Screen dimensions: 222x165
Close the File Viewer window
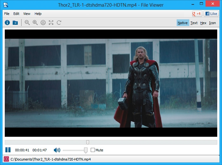tap(213, 4)
